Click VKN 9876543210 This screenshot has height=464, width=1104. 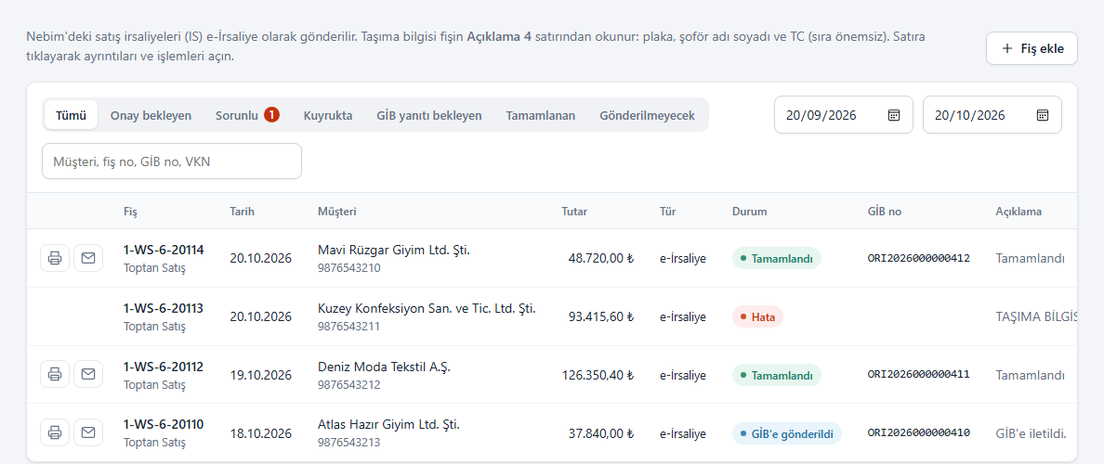coord(349,268)
